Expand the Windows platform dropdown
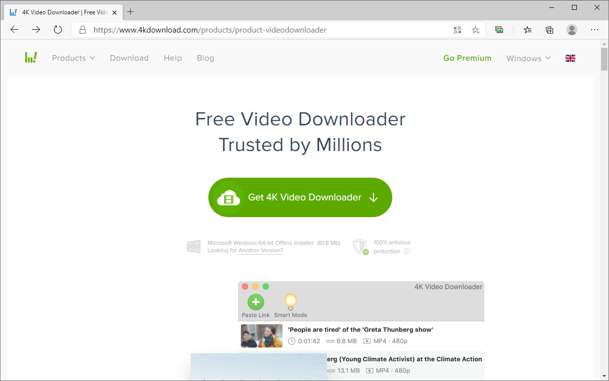Viewport: 609px width, 381px height. (x=528, y=58)
